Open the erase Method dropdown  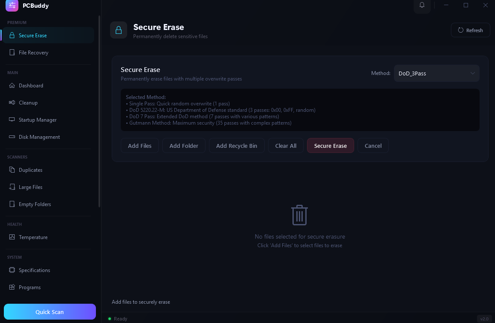pyautogui.click(x=436, y=73)
